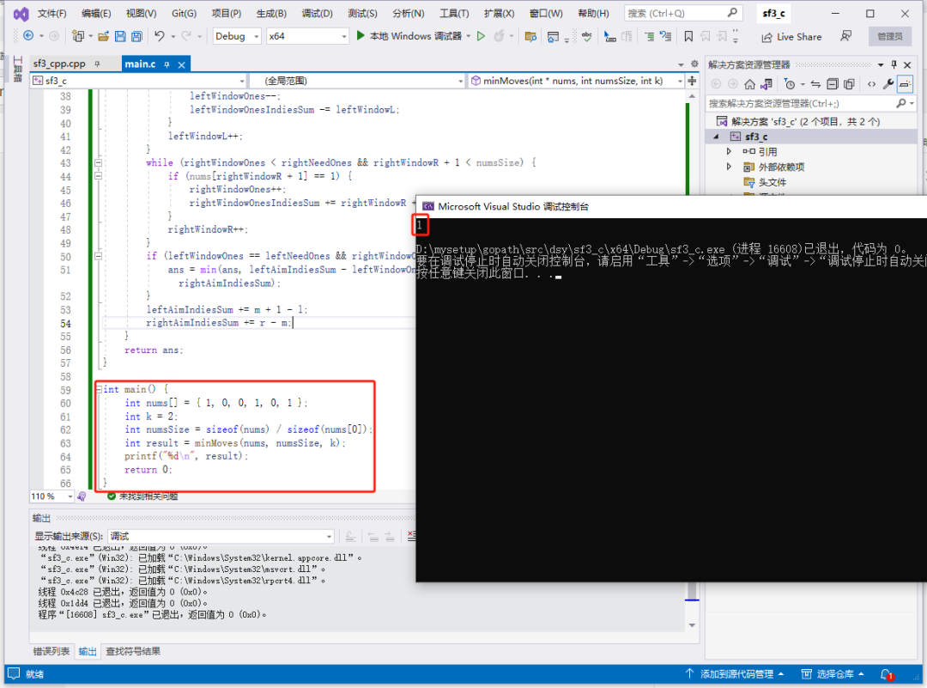
Task: Open the 编辑(E) menu
Action: point(96,13)
